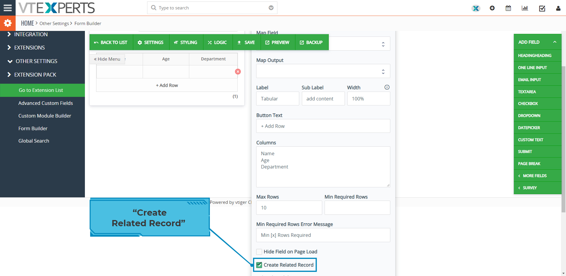Click the VTEXPERTS logo
The width and height of the screenshot is (566, 276).
point(57,8)
